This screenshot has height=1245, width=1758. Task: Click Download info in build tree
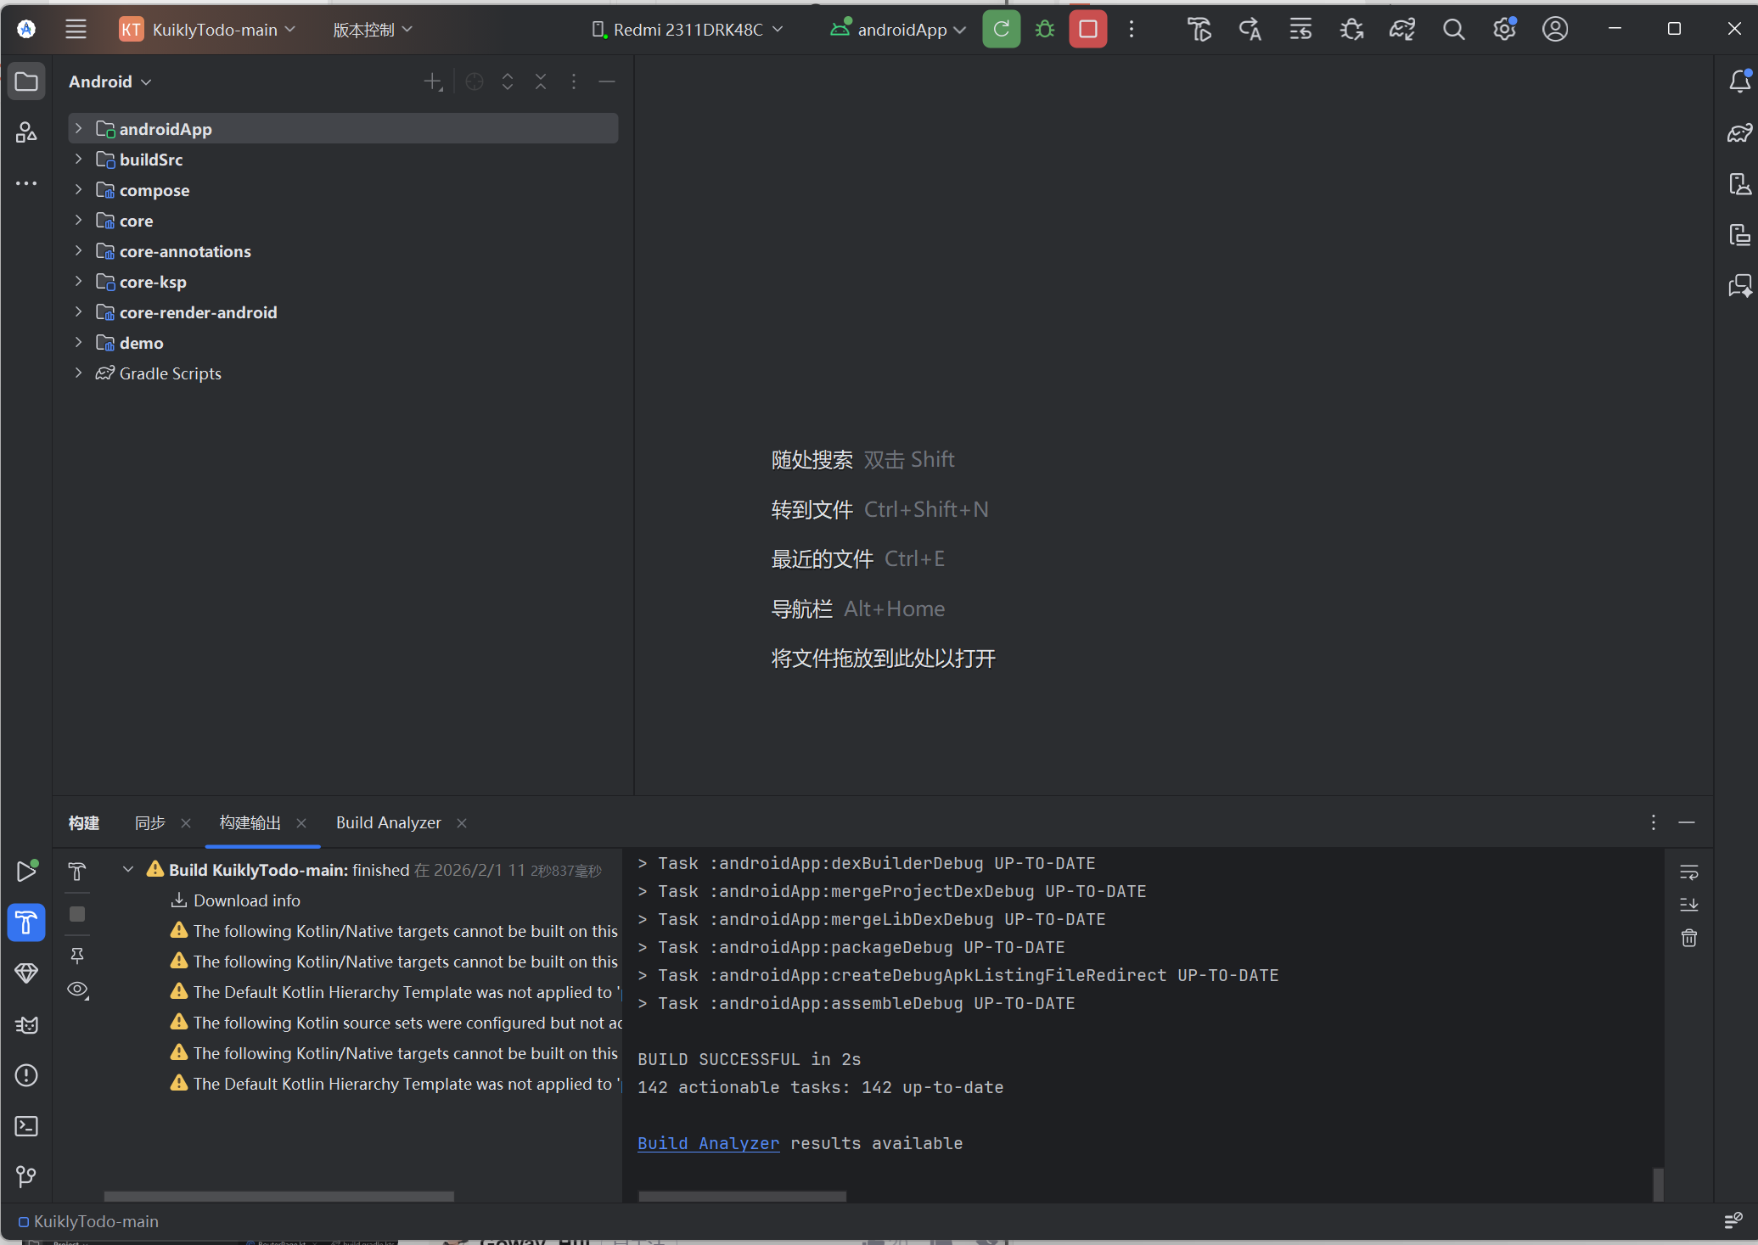pos(246,900)
